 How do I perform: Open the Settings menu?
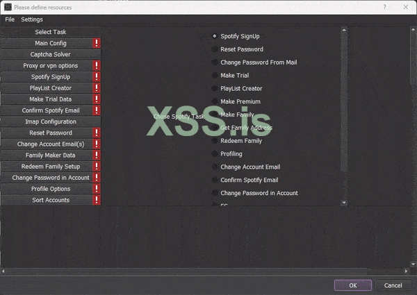[32, 19]
